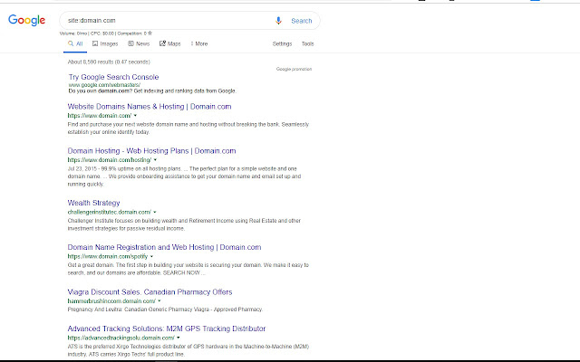Open Settings under the search bar
This screenshot has width=580, height=362.
(x=282, y=43)
